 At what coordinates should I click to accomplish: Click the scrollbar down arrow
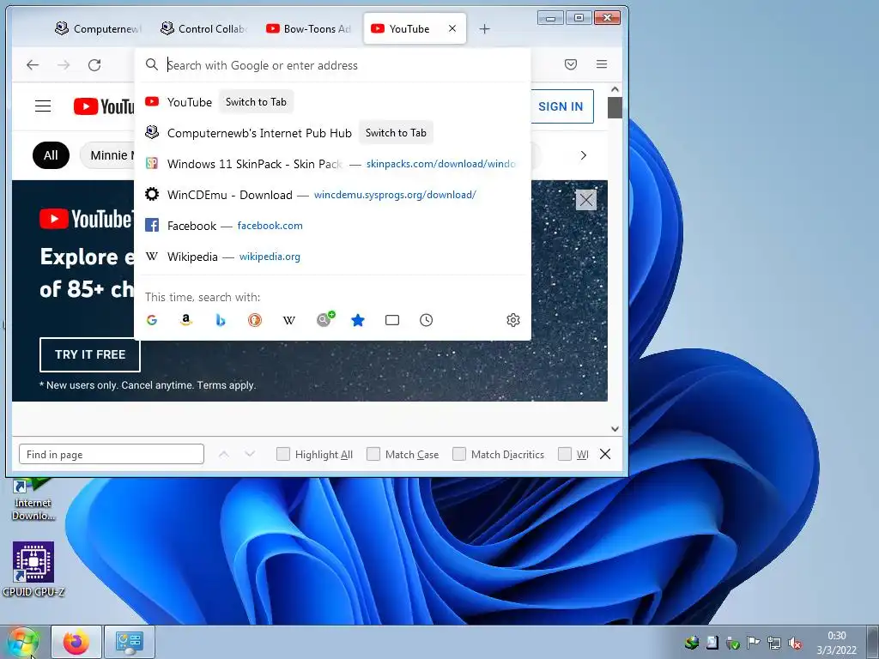point(615,429)
